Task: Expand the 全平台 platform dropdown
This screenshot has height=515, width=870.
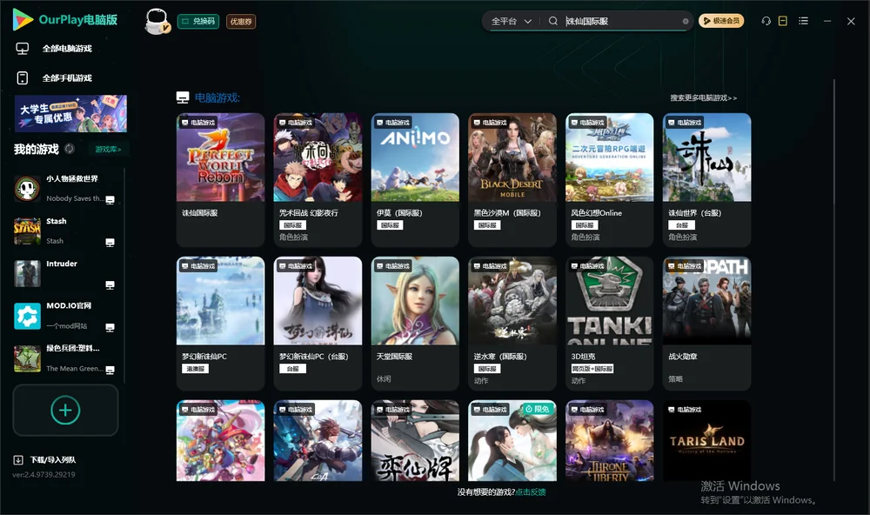Action: coord(511,21)
